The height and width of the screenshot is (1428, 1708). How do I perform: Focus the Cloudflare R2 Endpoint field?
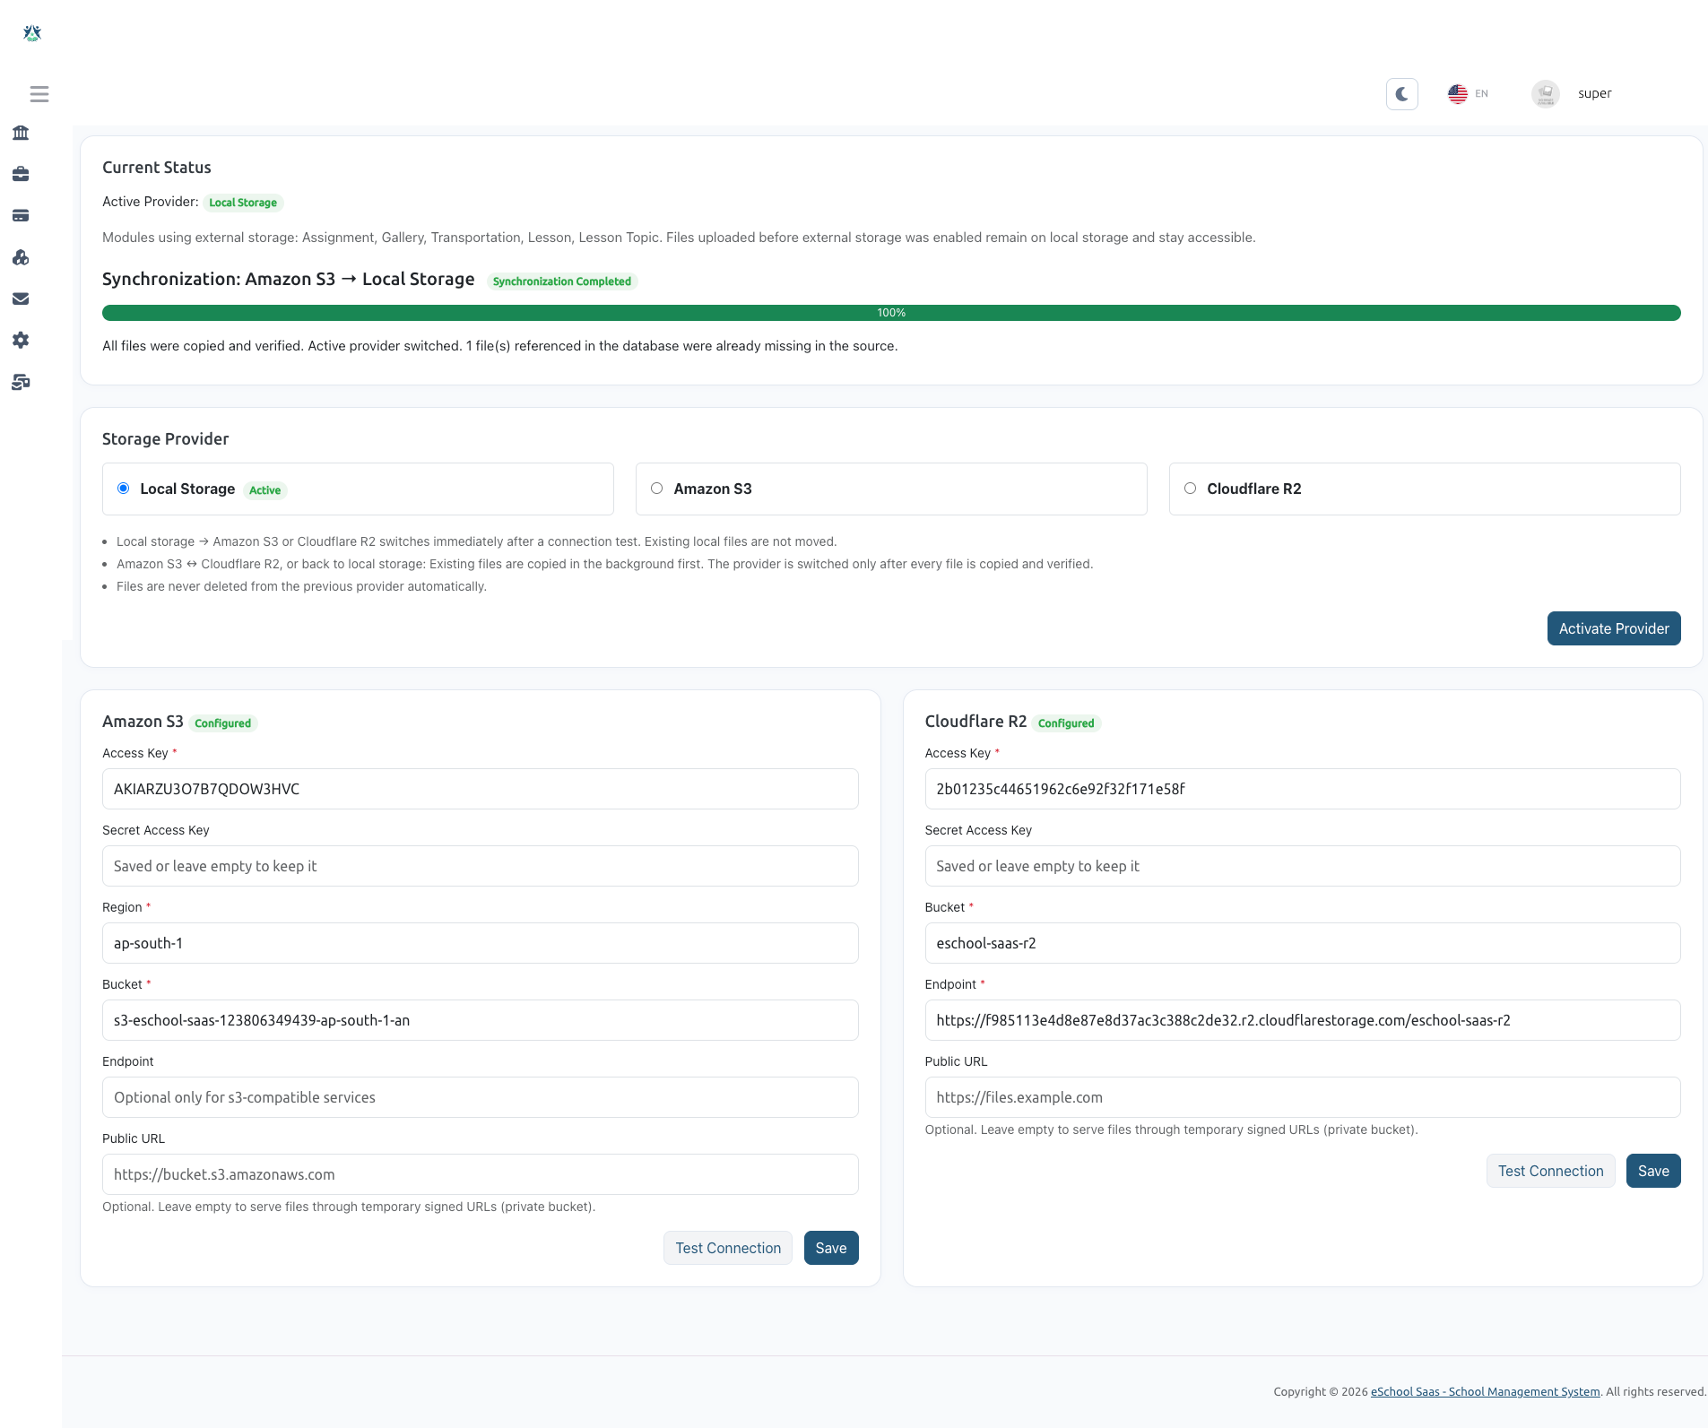pos(1303,1020)
